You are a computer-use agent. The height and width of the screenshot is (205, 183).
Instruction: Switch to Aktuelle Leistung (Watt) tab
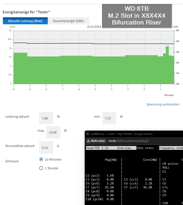(25, 21)
